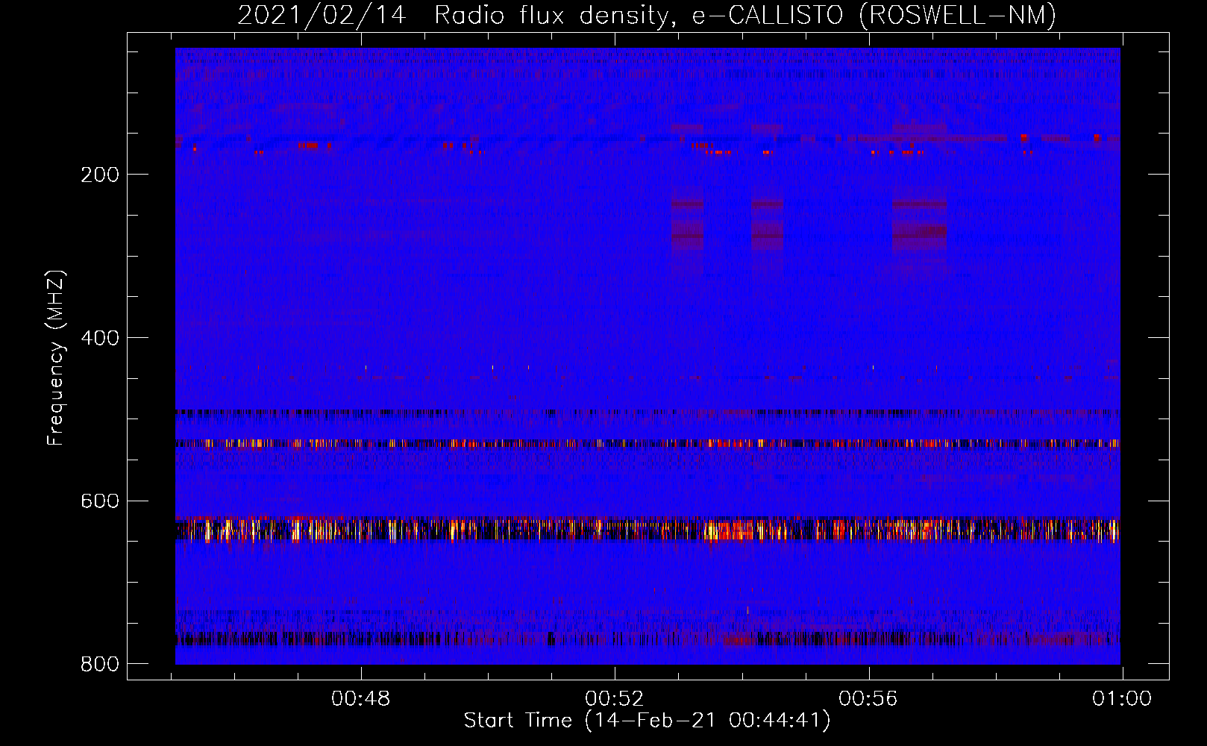The image size is (1207, 746).
Task: Click the 01:00 time axis label
Action: click(1122, 699)
